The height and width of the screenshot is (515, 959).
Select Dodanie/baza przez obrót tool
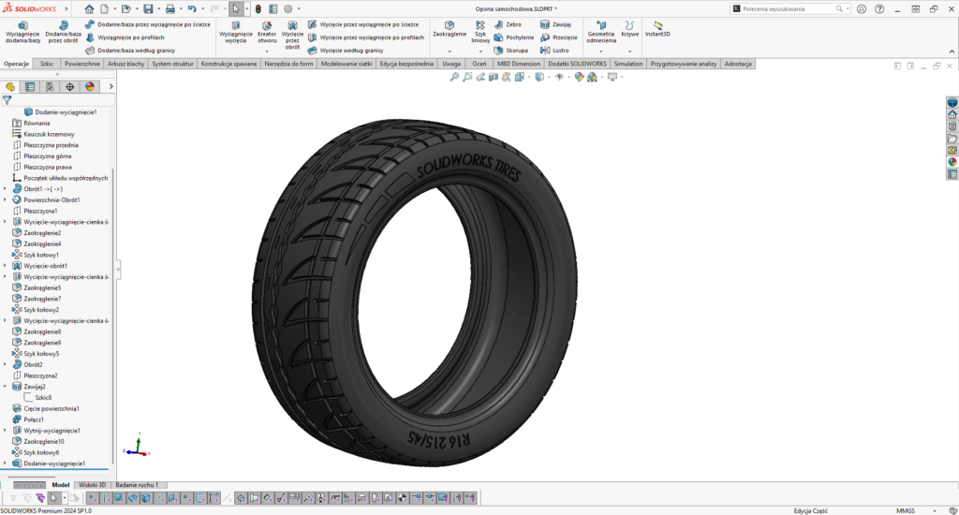tap(63, 32)
